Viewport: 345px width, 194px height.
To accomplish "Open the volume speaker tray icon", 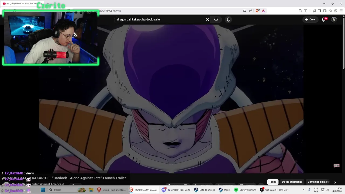I will 327,190.
